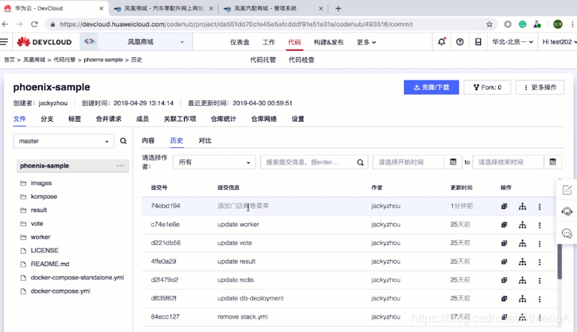Screen dimensions: 577x332
Task: Open the author filter dropdown showing 所有
Action: pos(214,162)
